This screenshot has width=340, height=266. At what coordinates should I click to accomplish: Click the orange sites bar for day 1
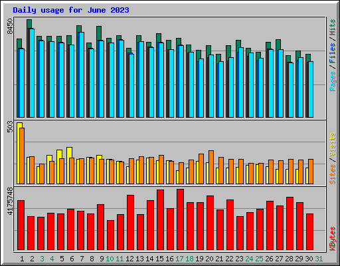[x=22, y=156]
